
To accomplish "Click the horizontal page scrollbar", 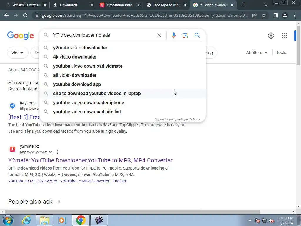I will click(133, 212).
